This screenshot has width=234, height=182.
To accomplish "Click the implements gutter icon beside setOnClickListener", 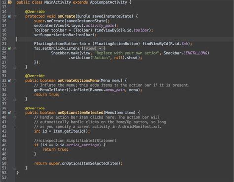I will (x=9, y=48).
